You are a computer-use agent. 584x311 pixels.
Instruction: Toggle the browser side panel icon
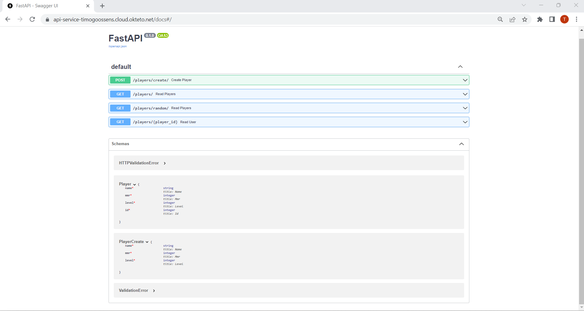(x=552, y=20)
